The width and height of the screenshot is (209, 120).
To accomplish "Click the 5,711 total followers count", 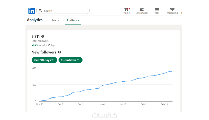I will 36,37.
